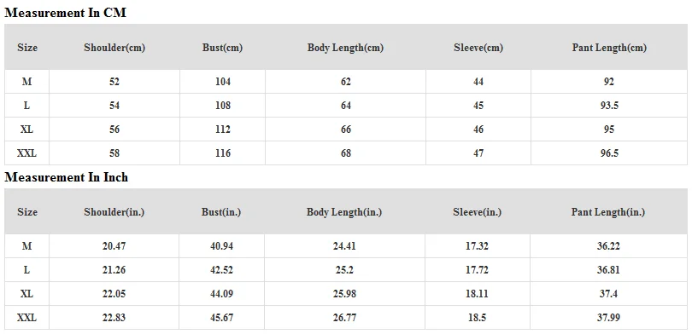Select the Bust(cm) header cell
The width and height of the screenshot is (692, 334).
[x=222, y=47]
